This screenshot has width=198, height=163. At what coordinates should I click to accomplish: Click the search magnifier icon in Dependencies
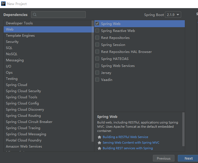pos(35,15)
